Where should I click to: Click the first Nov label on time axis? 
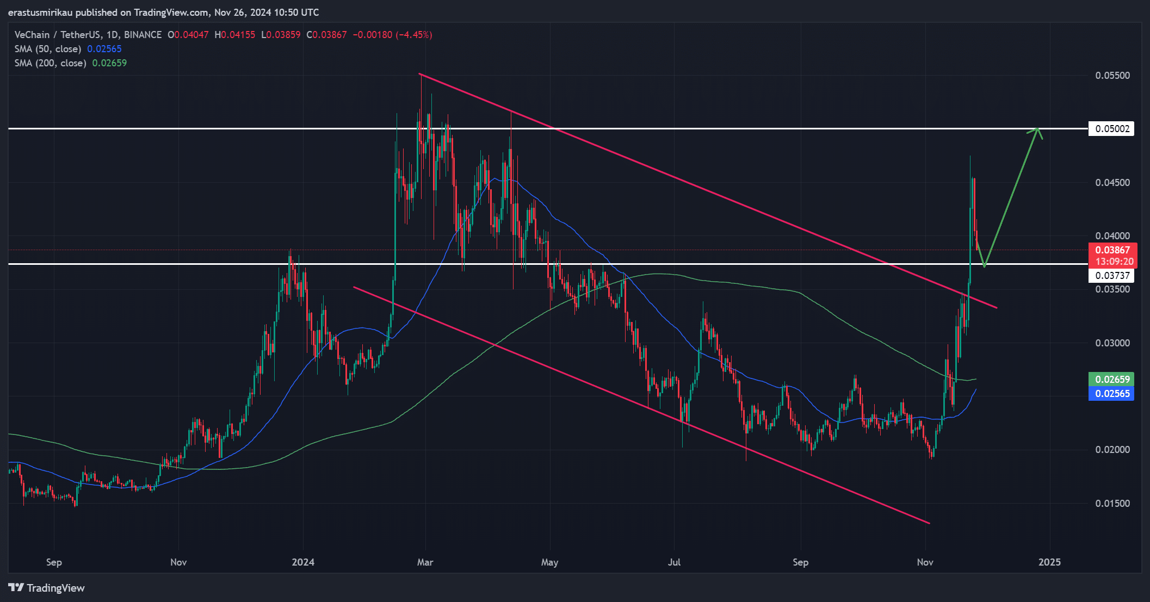pos(178,562)
